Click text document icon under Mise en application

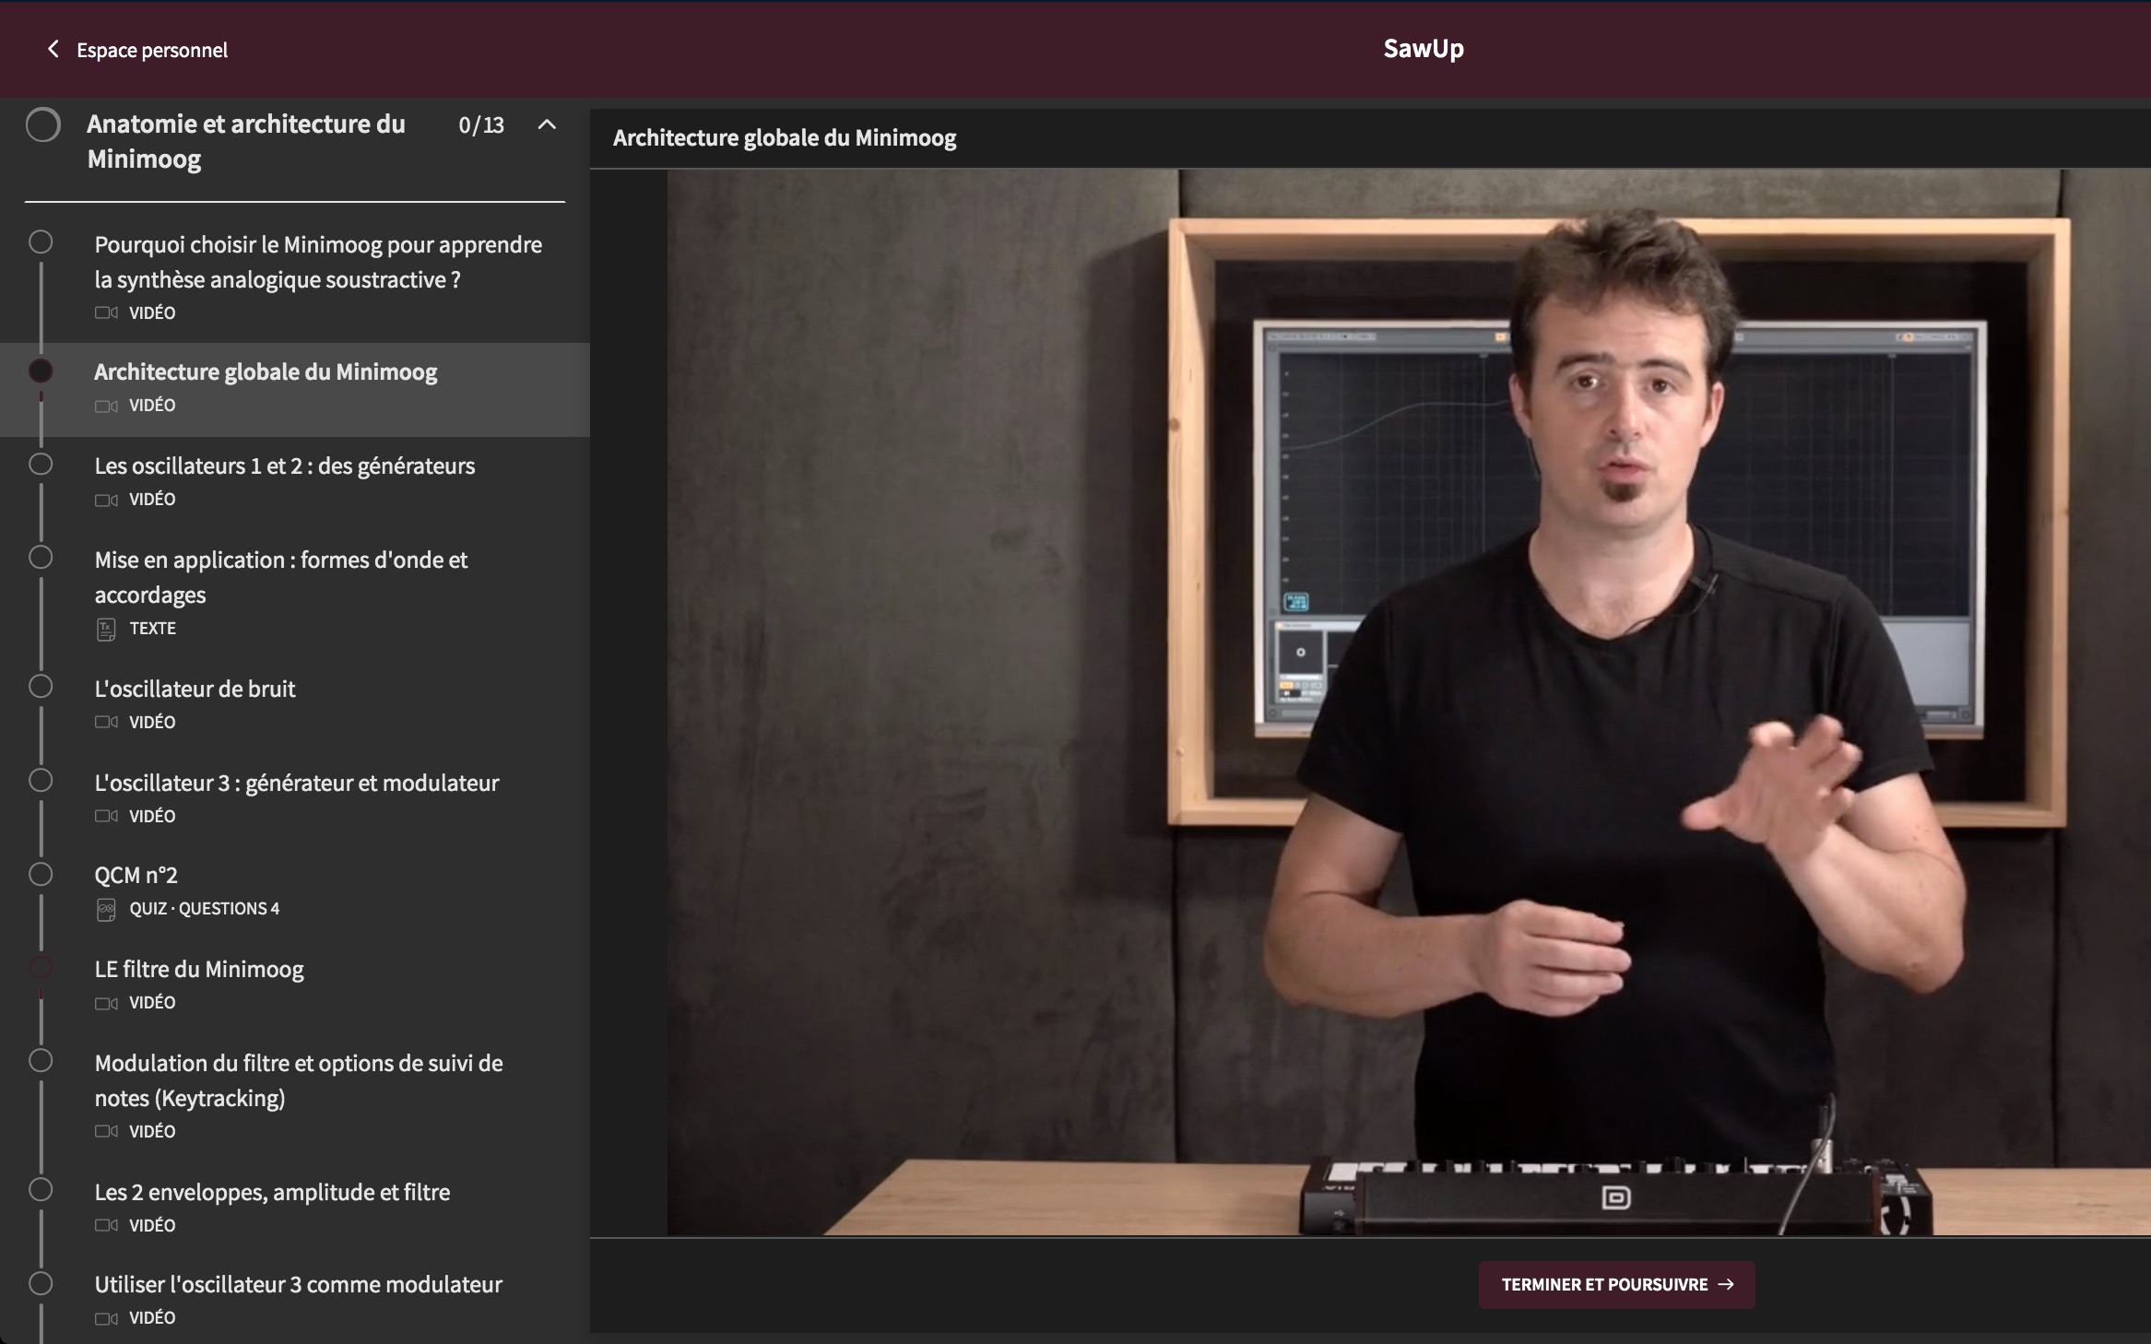pos(106,629)
